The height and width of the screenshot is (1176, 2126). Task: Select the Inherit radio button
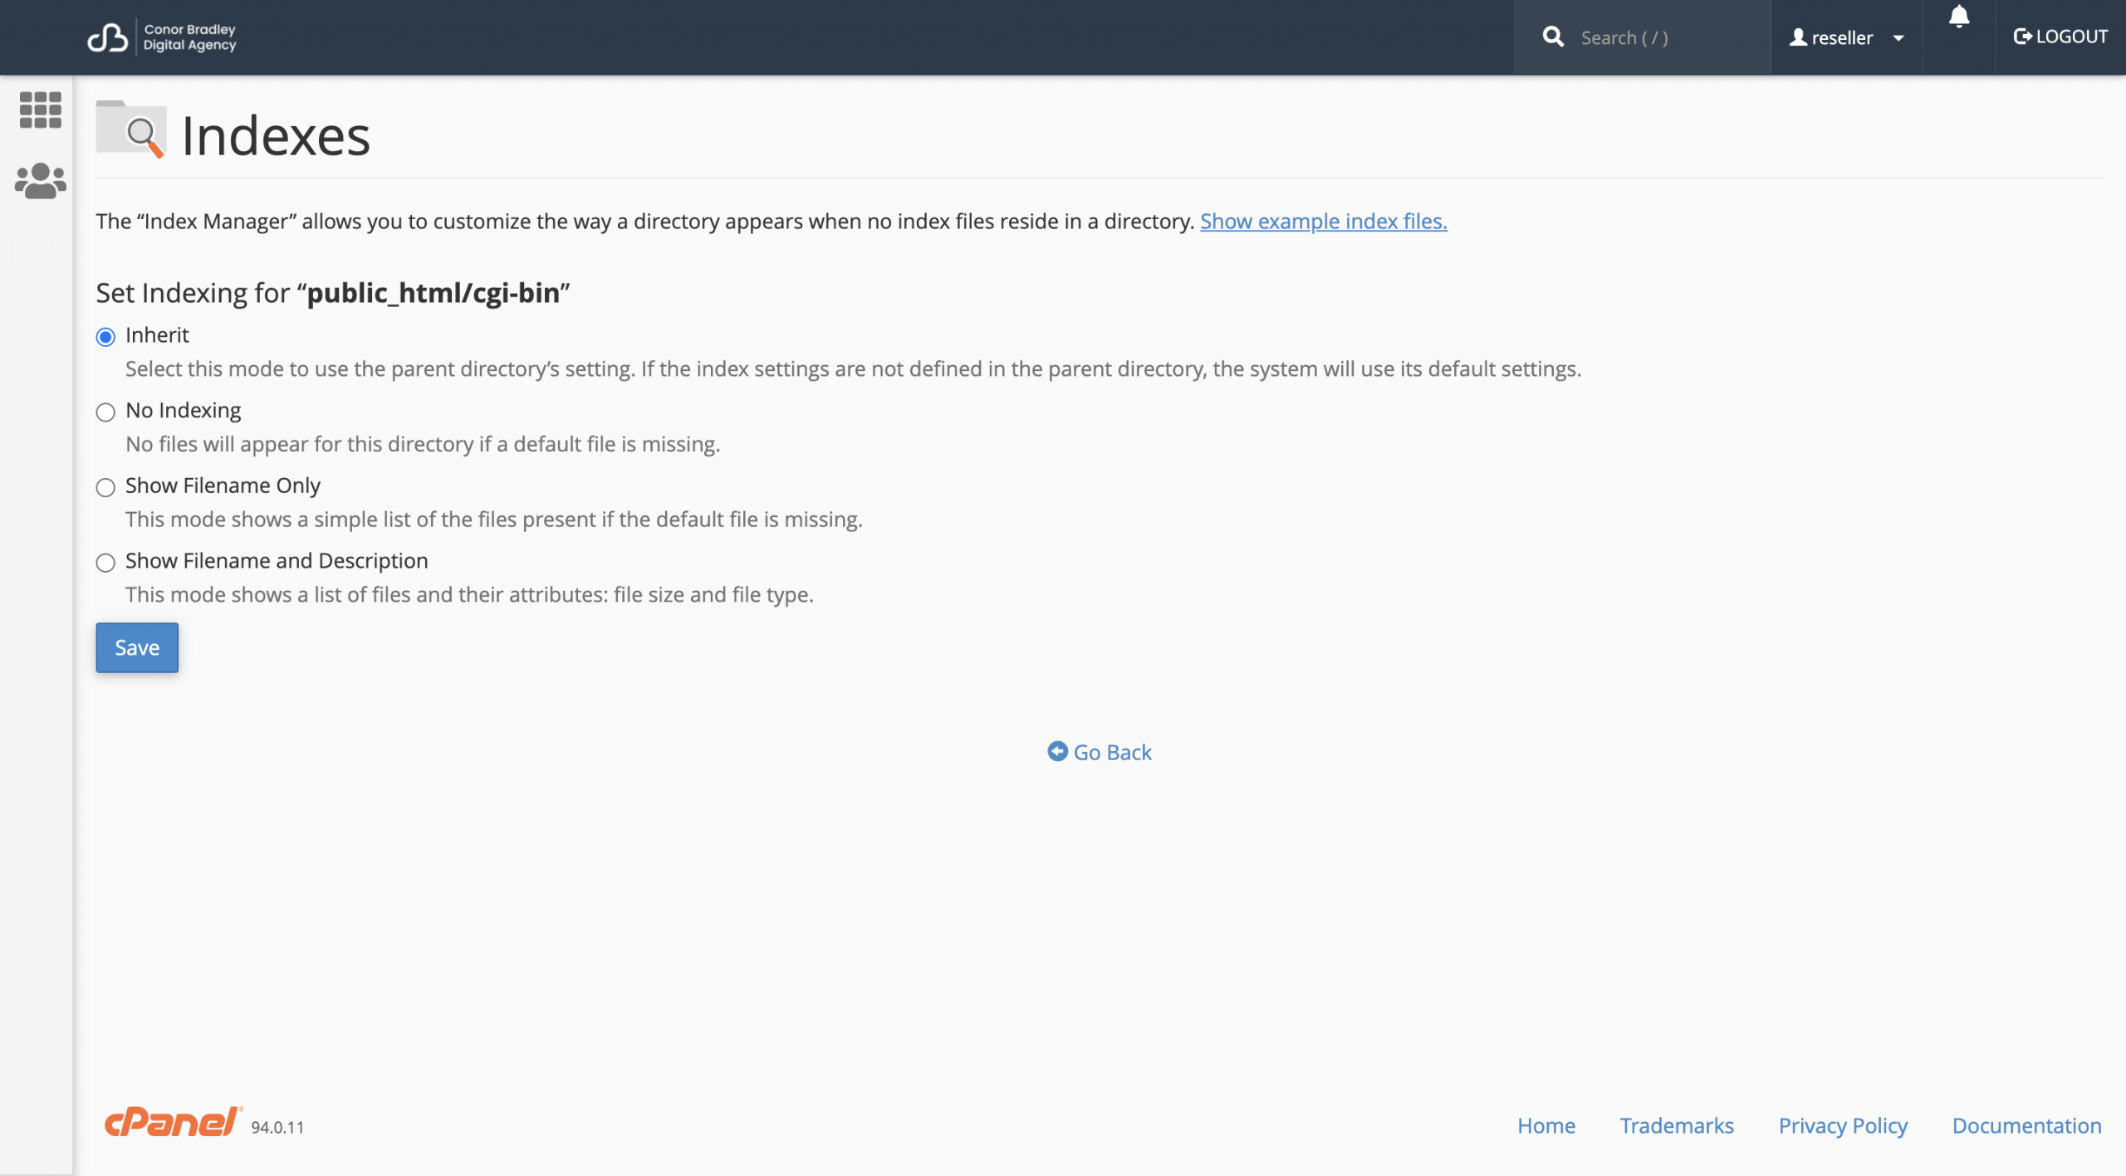pos(105,336)
